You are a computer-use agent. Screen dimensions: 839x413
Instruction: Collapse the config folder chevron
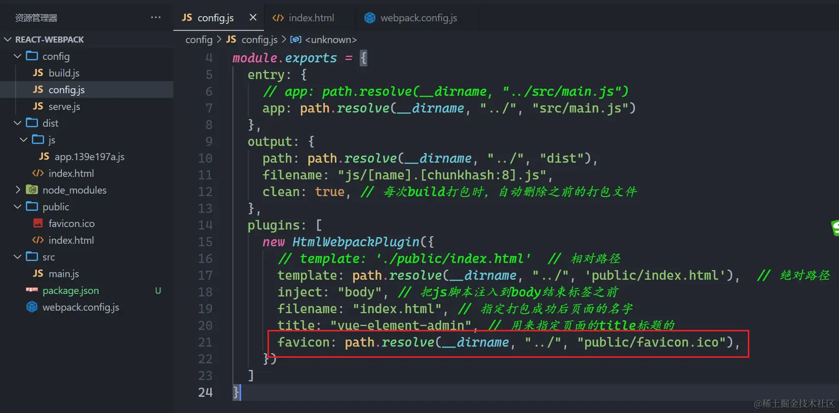click(x=18, y=56)
